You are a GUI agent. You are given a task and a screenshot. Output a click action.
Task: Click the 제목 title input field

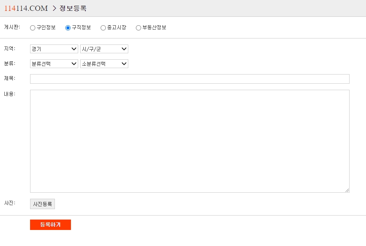coord(190,79)
